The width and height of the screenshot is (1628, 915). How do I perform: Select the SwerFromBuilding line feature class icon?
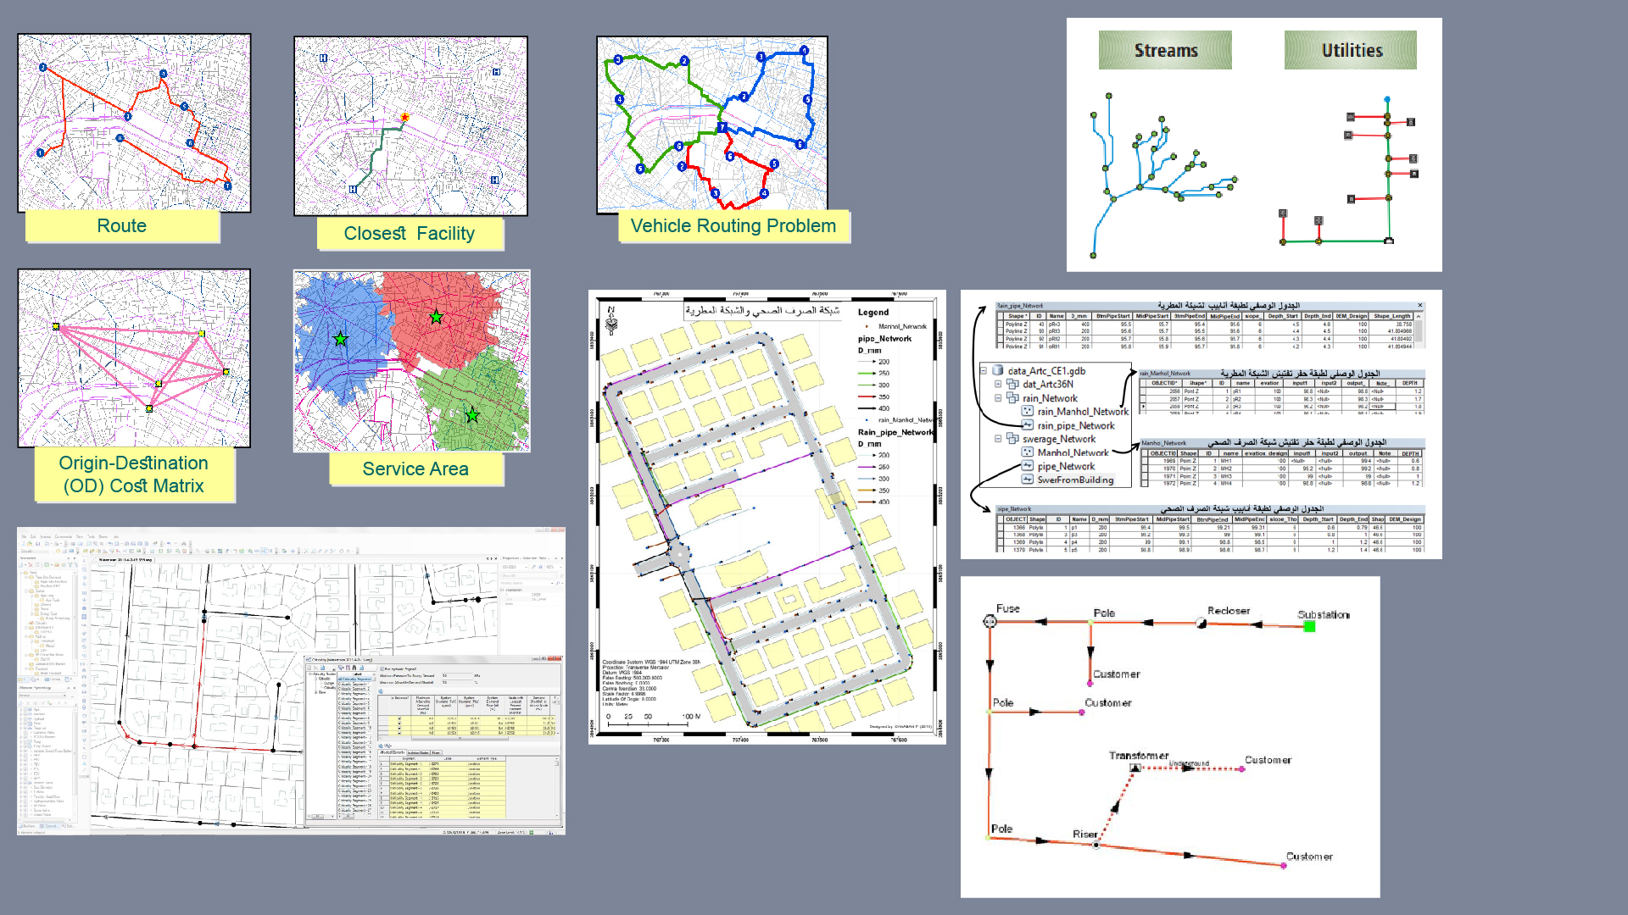[1028, 480]
